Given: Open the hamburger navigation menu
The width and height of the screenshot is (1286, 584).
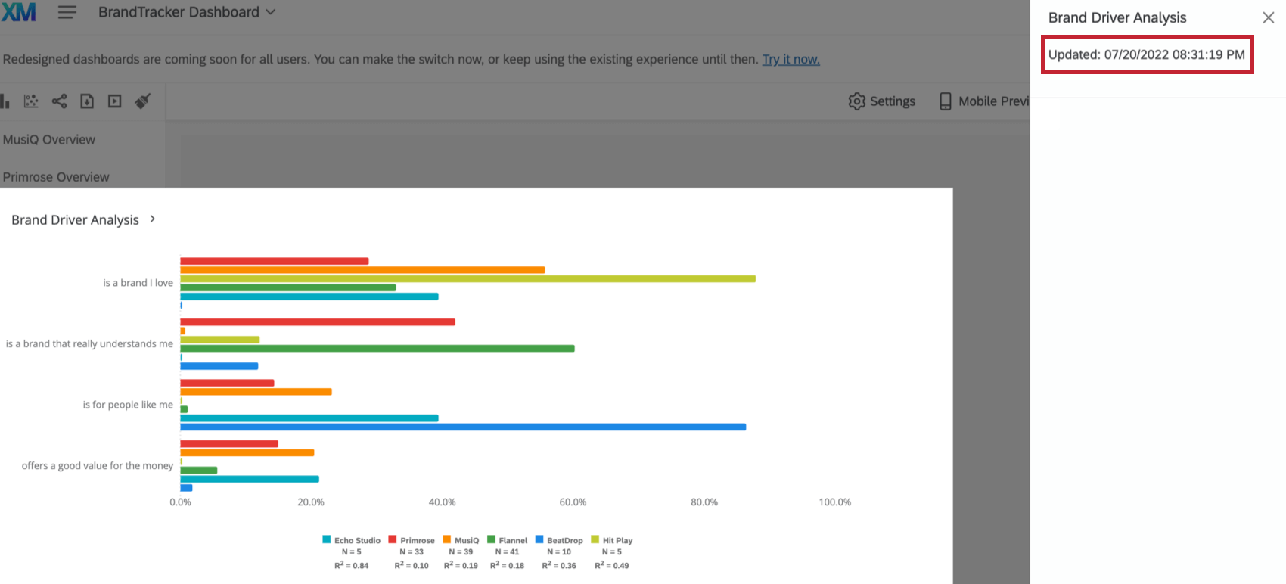Looking at the screenshot, I should point(67,12).
